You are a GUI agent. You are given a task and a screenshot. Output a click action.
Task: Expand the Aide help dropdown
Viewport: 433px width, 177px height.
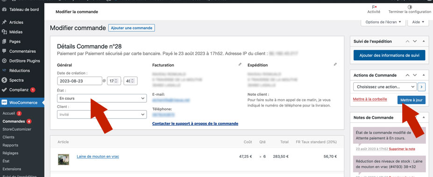coord(418,22)
